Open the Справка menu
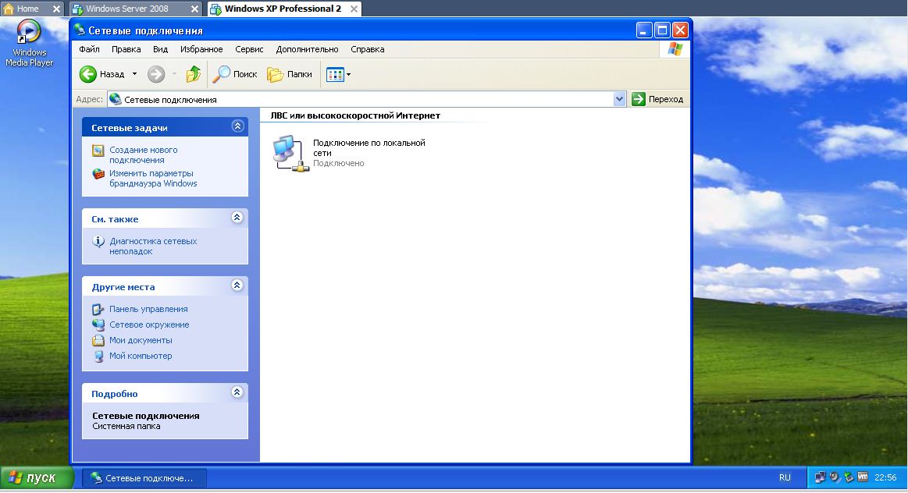Screen dimensions: 908x493 tap(368, 49)
